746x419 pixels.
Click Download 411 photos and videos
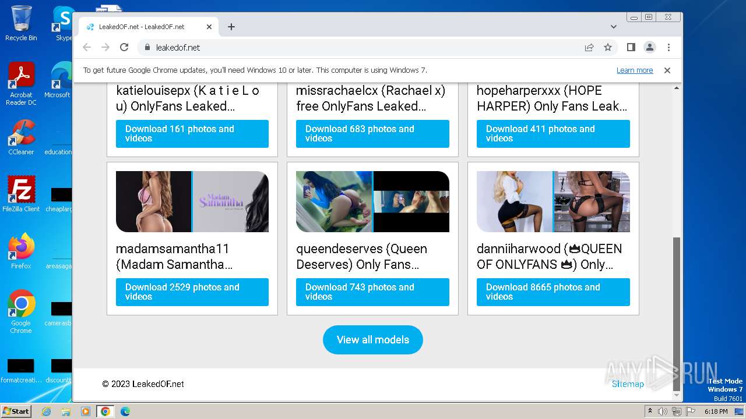(553, 134)
